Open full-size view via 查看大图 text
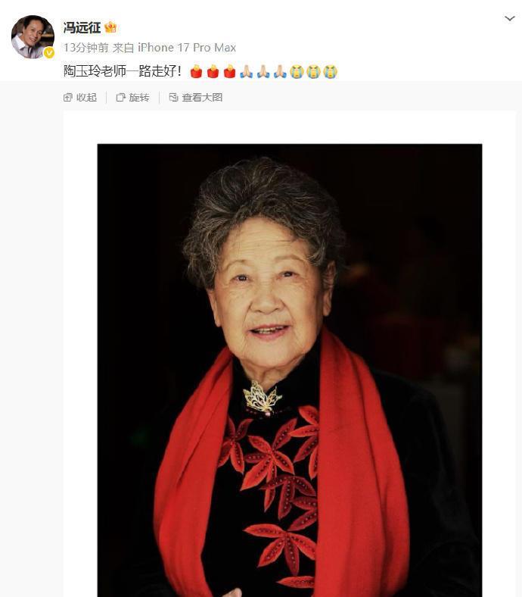The image size is (522, 597). coord(202,98)
